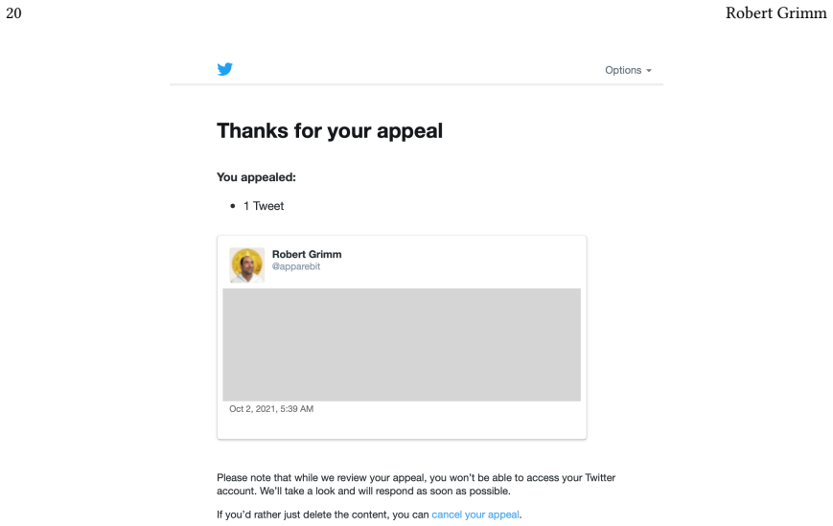
Task: Click the appeal review notice paragraph
Action: 416,484
